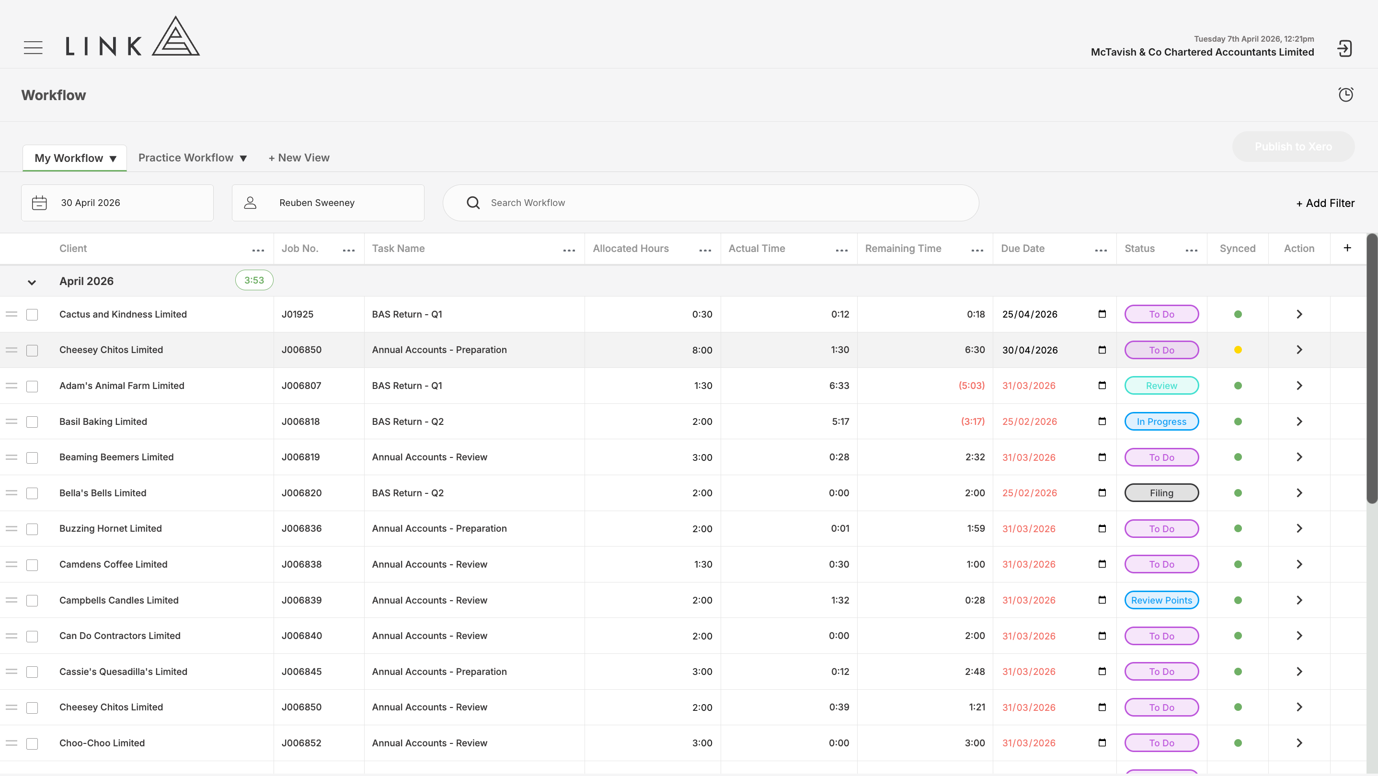Screen dimensions: 1378x776
Task: Tick checkbox for Basil Baking Limited
Action: (32, 422)
